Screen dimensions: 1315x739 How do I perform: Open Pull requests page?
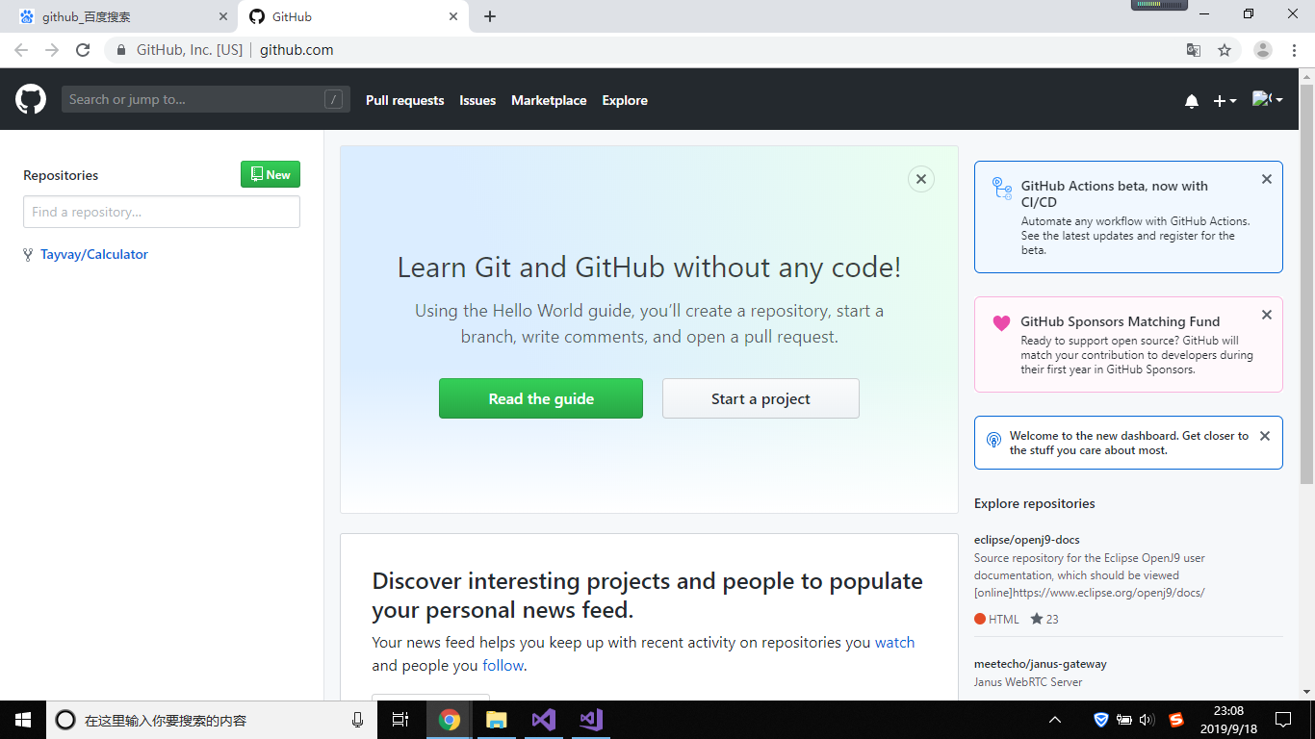(405, 100)
